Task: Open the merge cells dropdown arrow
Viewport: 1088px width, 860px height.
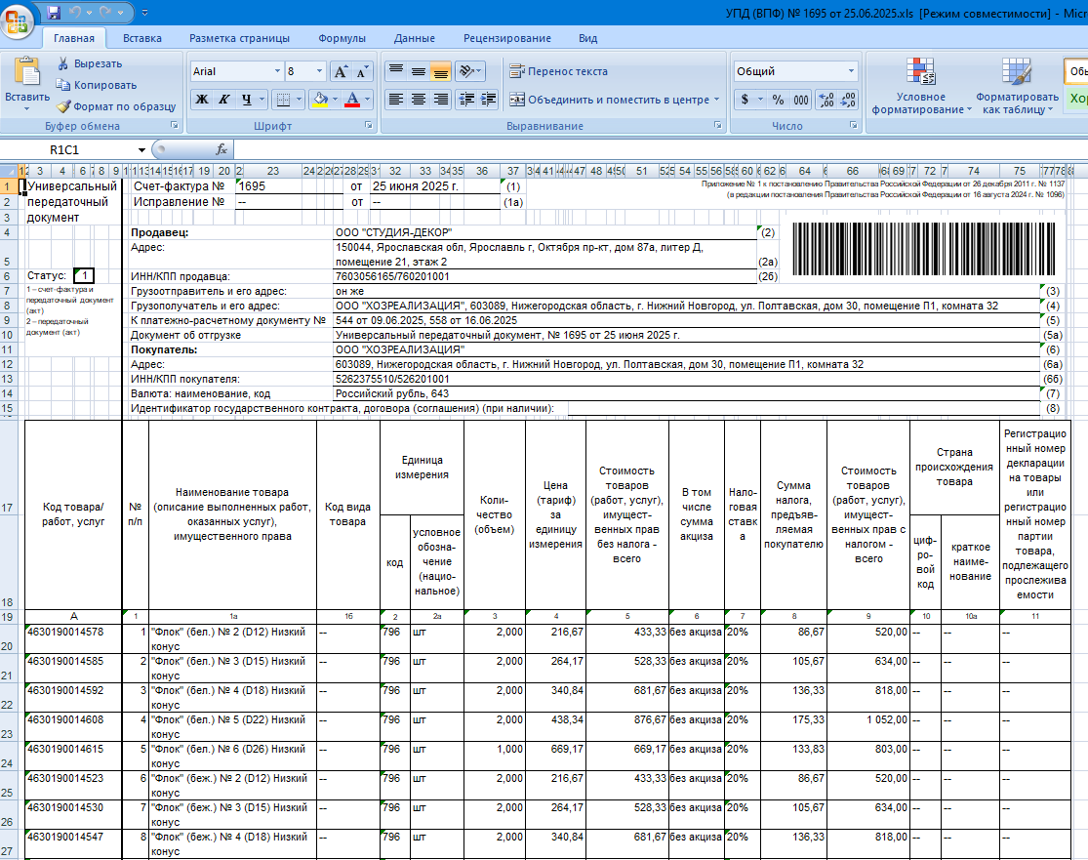Action: (717, 100)
